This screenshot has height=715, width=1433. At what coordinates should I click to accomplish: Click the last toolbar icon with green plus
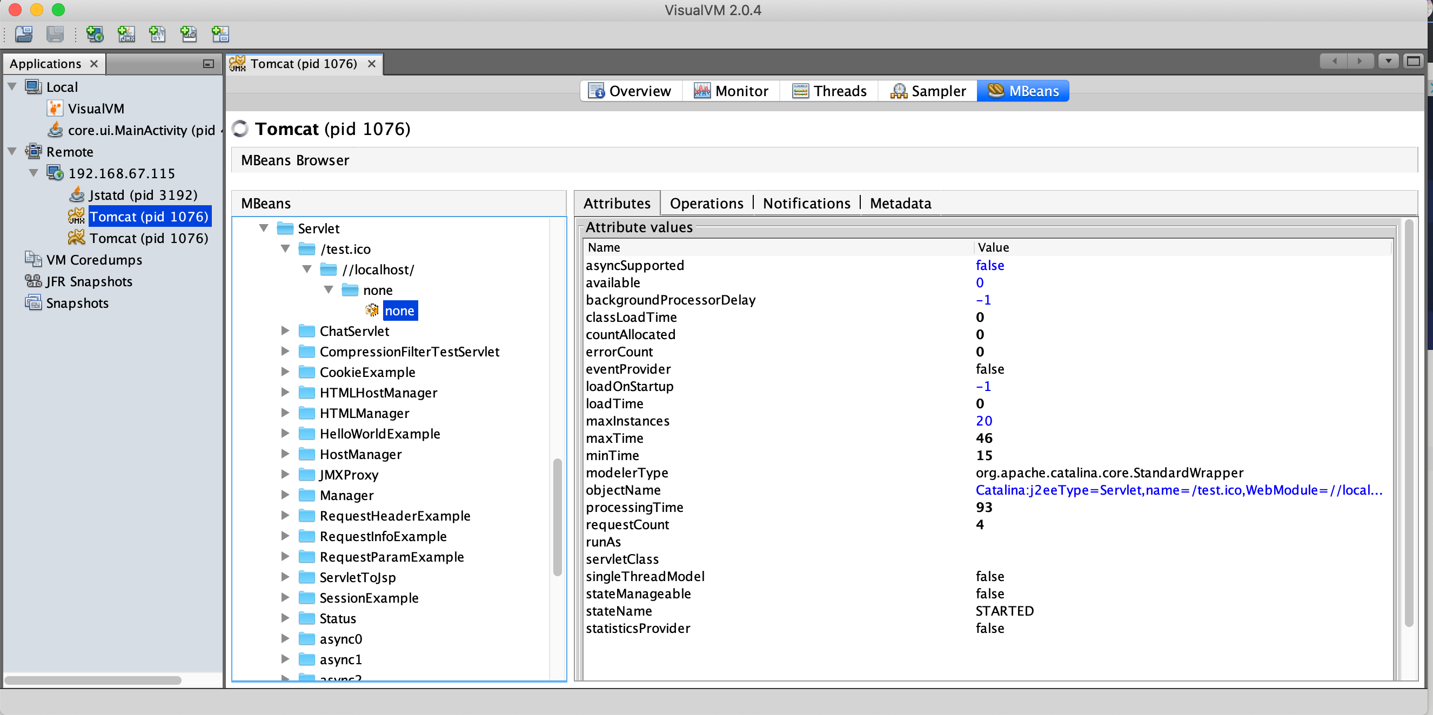220,35
